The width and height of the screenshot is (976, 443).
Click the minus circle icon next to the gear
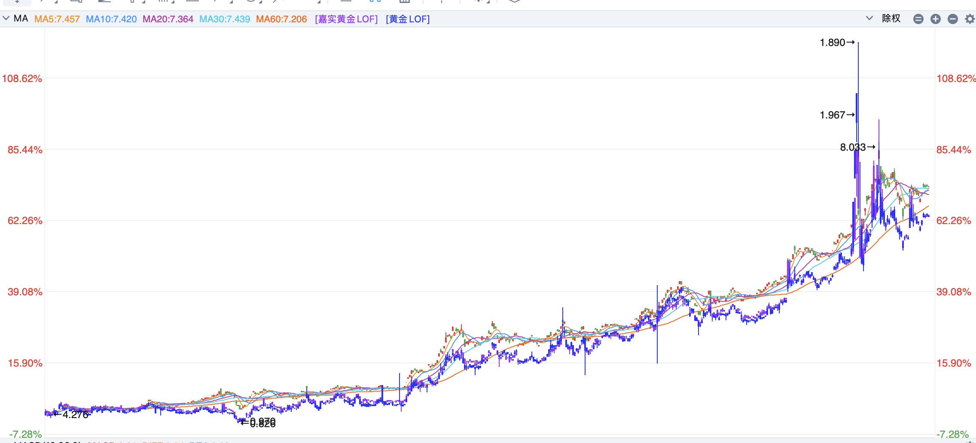tap(952, 19)
